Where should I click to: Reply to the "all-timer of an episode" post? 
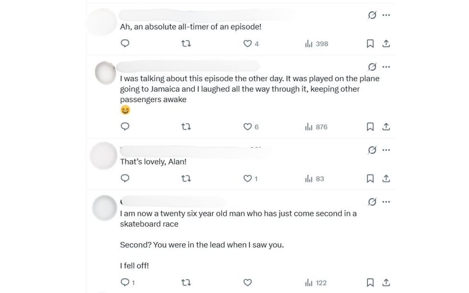click(x=125, y=43)
